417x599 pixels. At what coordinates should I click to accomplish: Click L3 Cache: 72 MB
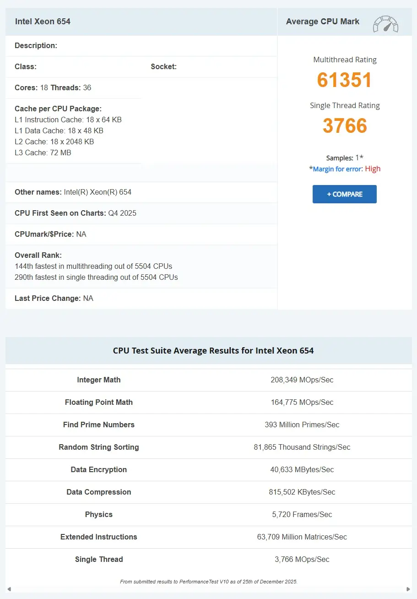[x=43, y=153]
